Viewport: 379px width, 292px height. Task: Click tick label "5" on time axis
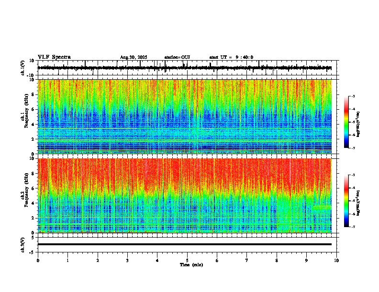click(x=187, y=261)
